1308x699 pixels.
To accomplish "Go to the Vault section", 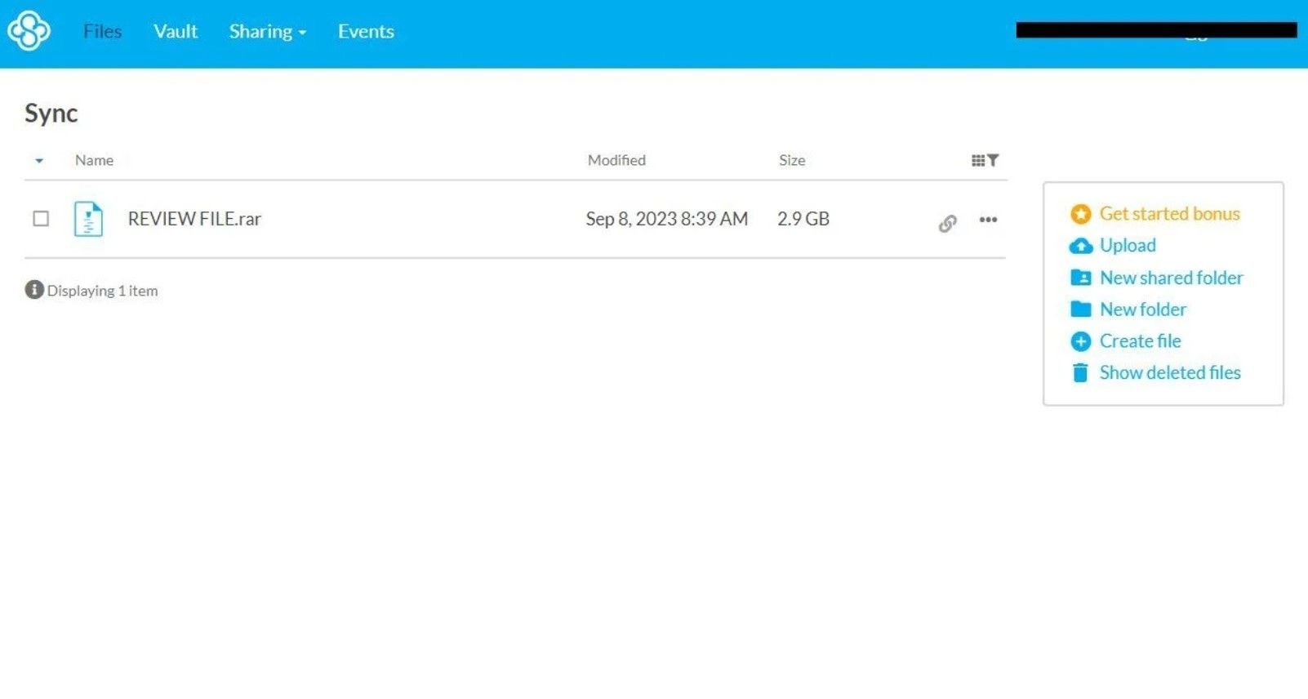I will pos(176,31).
